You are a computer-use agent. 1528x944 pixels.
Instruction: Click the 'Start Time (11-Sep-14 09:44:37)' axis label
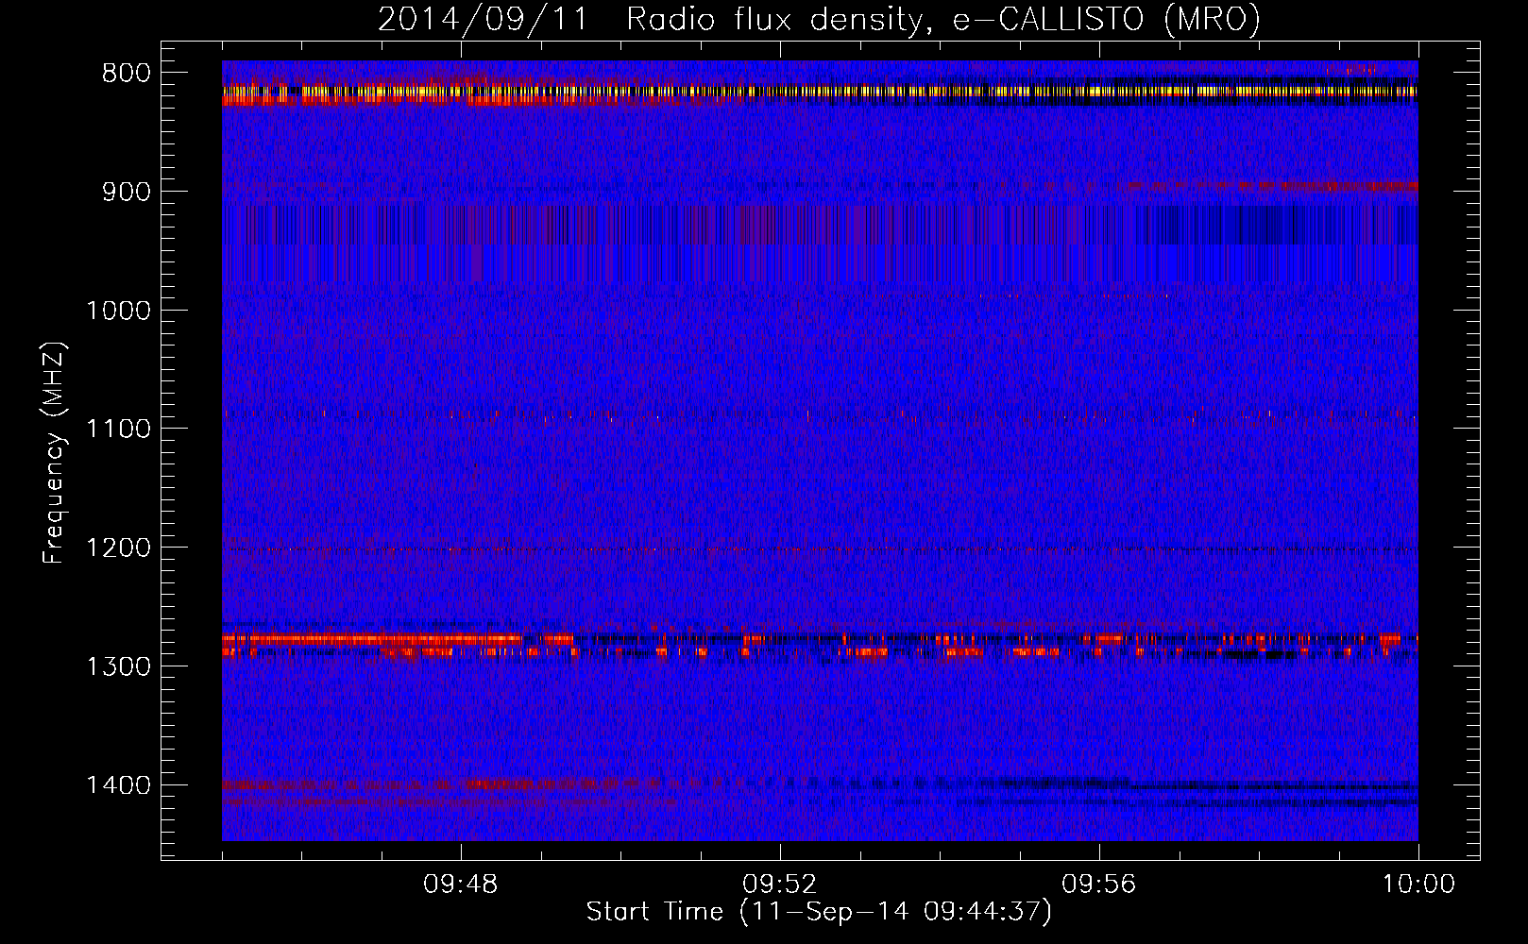[x=819, y=912]
